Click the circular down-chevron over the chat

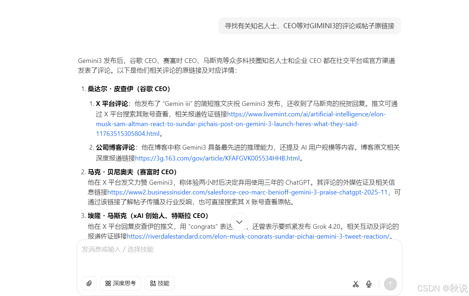tap(239, 222)
